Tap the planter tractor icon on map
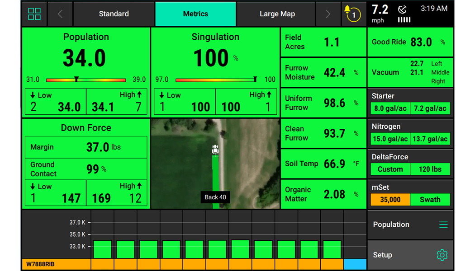The width and height of the screenshot is (475, 271). [215, 150]
